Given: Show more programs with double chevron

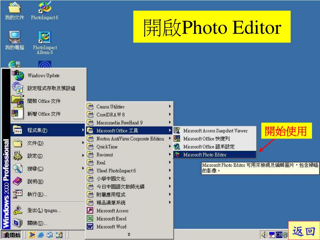Looking at the screenshot, I should coord(129,234).
